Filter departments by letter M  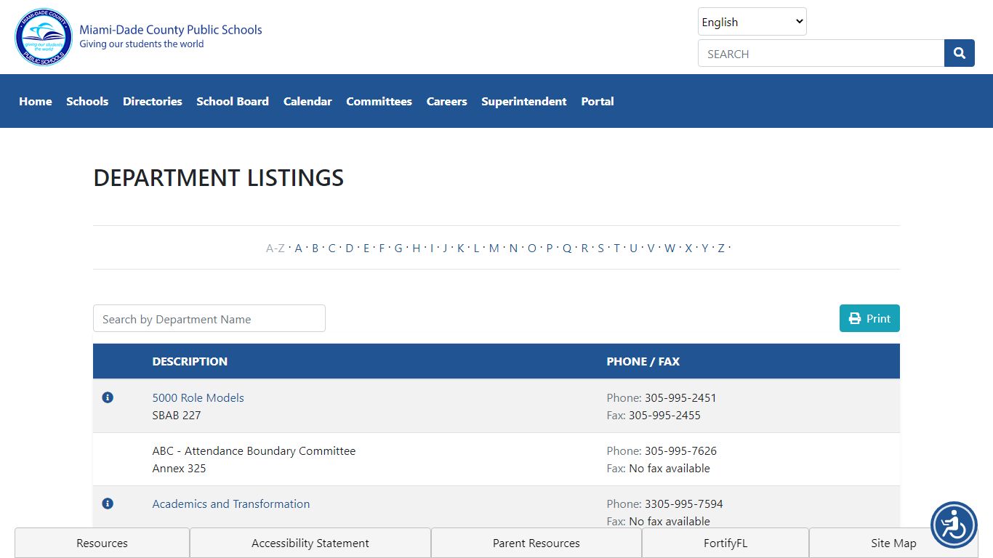tap(494, 248)
